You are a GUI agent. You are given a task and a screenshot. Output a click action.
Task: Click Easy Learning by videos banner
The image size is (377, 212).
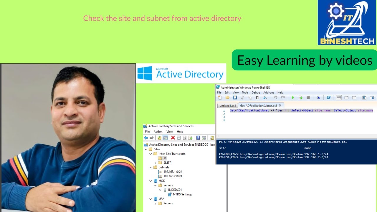(x=305, y=60)
